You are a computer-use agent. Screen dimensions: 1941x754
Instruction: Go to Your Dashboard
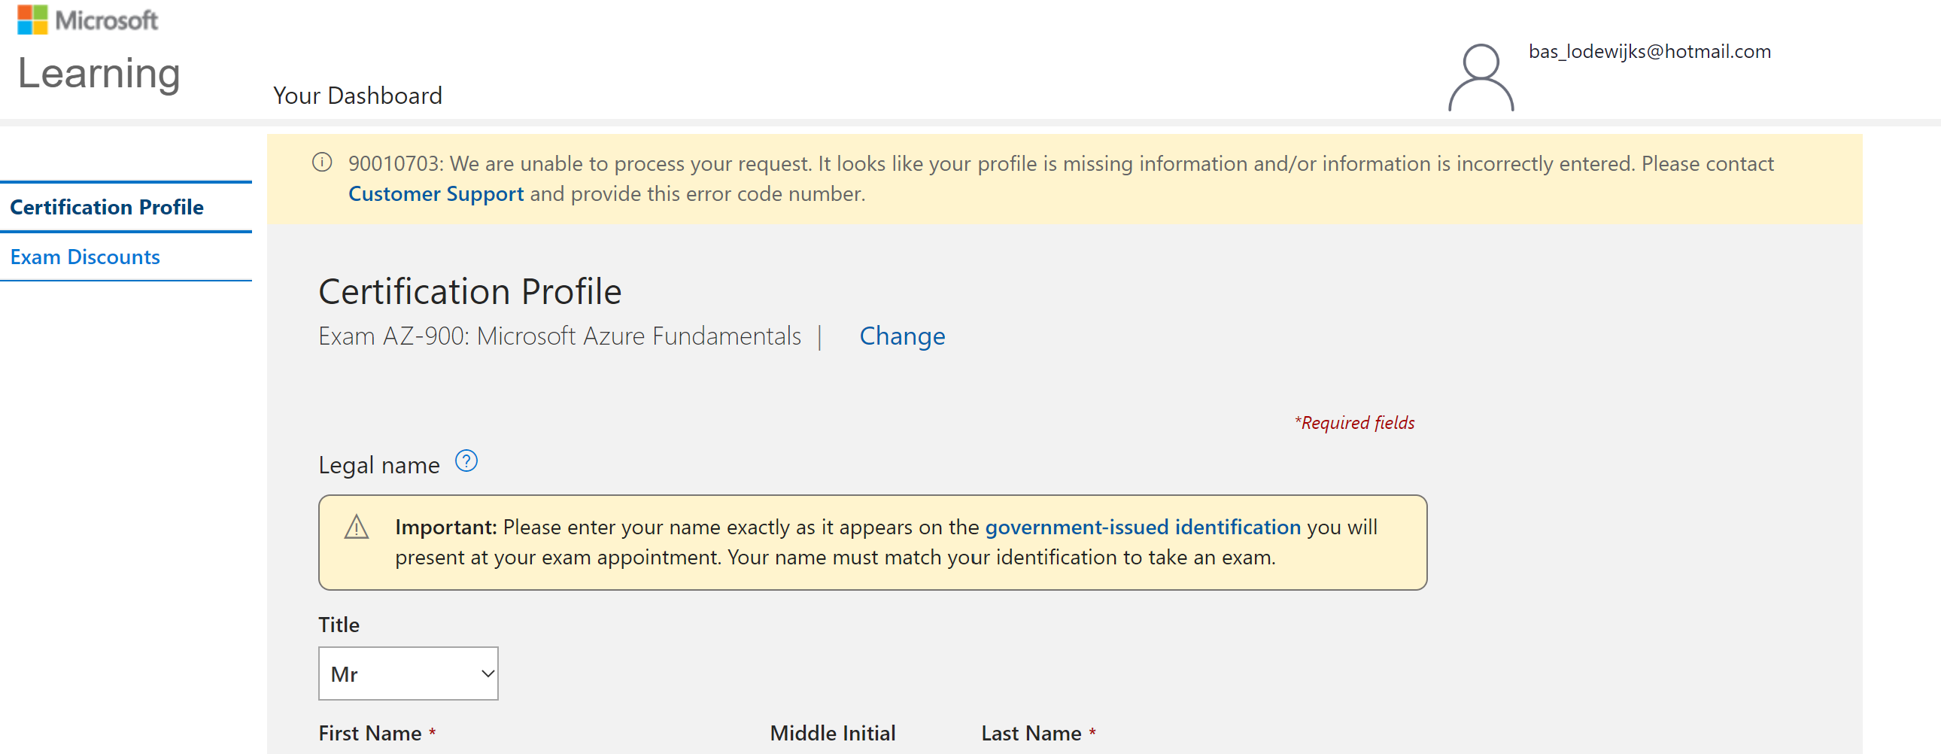click(357, 96)
